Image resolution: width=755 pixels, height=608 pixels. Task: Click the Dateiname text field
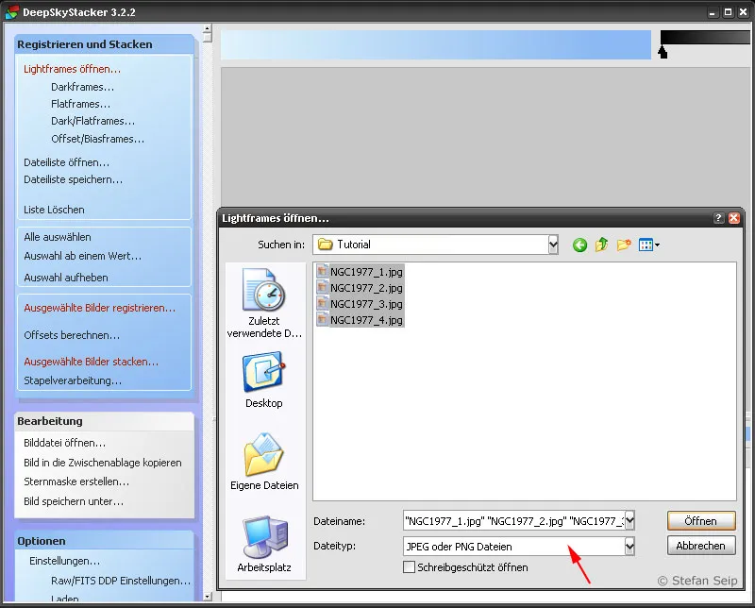pos(513,521)
